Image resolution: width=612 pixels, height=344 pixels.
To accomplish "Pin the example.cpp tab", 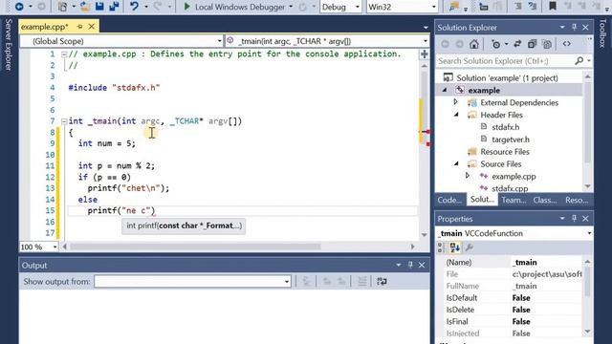I will (x=79, y=27).
